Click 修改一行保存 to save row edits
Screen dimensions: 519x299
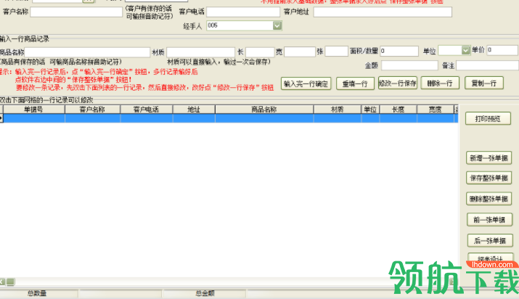398,83
